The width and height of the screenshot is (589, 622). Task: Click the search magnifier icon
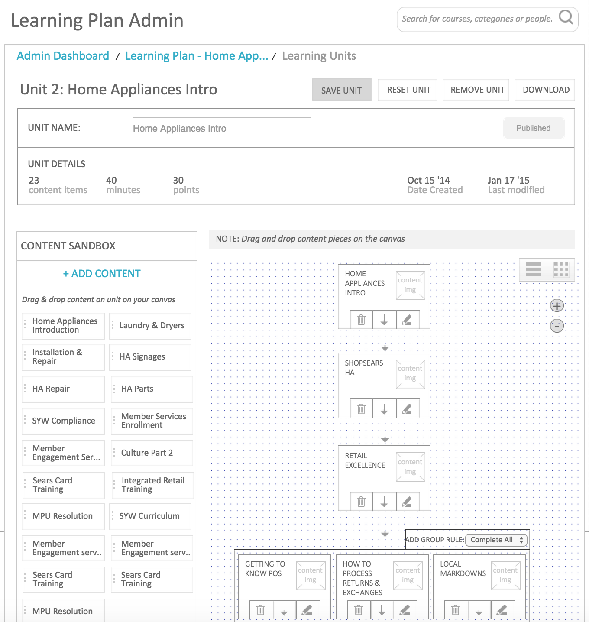[566, 17]
